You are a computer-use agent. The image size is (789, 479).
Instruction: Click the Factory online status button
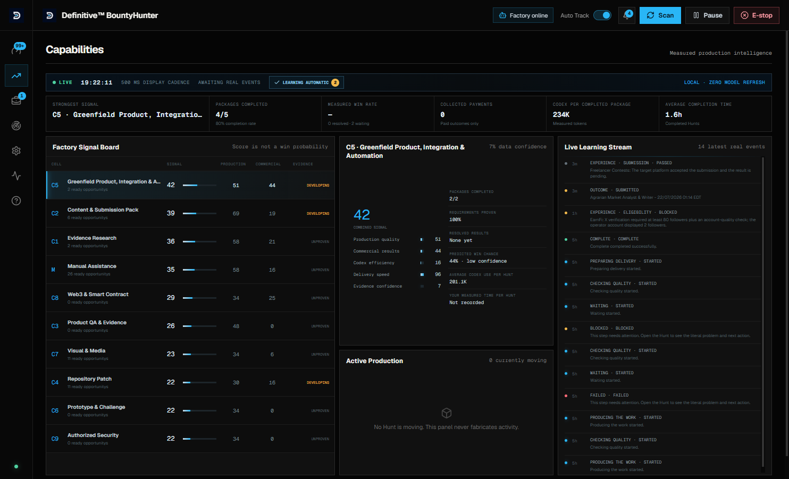click(523, 15)
